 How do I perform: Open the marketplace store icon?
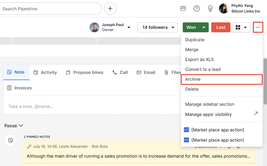coord(183,9)
